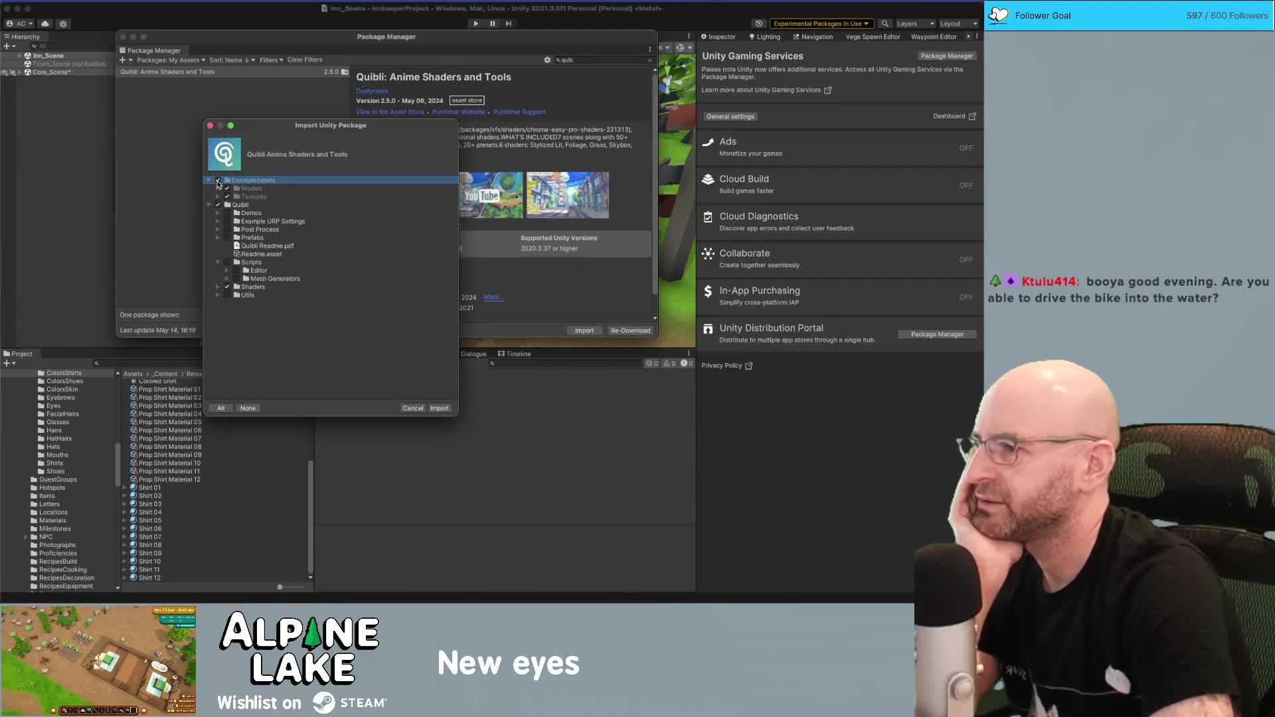The height and width of the screenshot is (717, 1275).
Task: Open the Layout dropdown
Action: pos(958,23)
